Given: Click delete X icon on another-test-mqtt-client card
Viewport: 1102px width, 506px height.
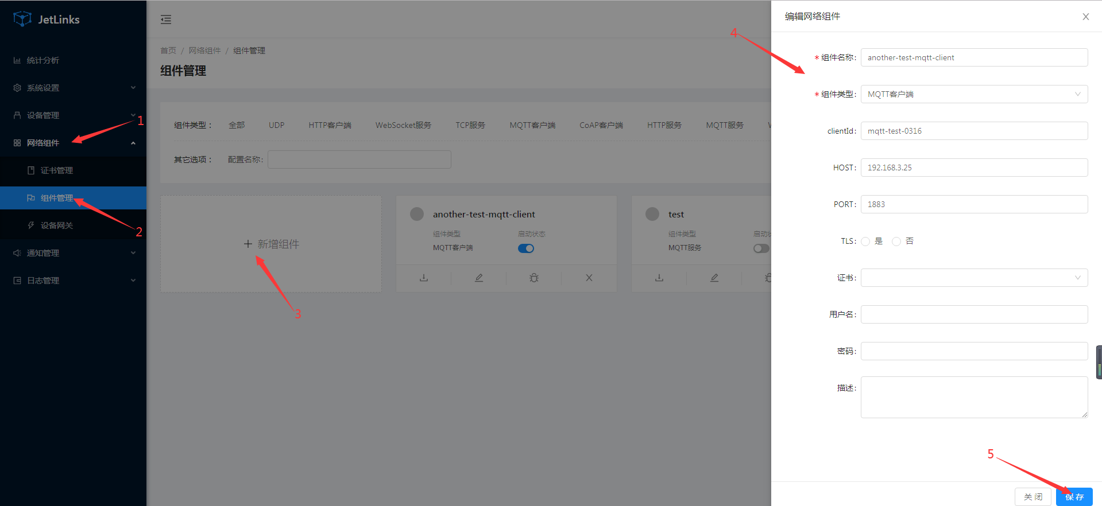Looking at the screenshot, I should 589,278.
